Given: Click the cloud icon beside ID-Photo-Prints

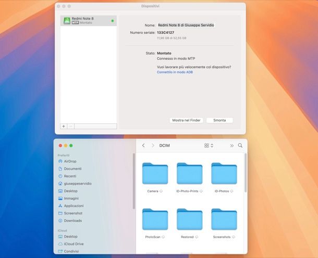Looking at the screenshot, I should pyautogui.click(x=201, y=191).
